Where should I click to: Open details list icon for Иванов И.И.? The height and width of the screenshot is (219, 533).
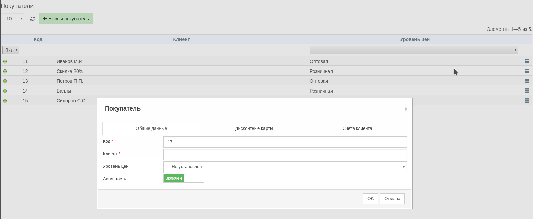[527, 61]
